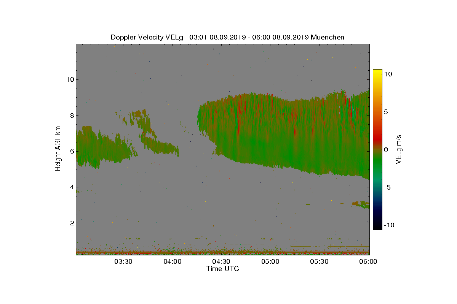This screenshot has width=457, height=304.
Task: Click the plot title 'Doppler Velocity VELg'
Action: (147, 37)
